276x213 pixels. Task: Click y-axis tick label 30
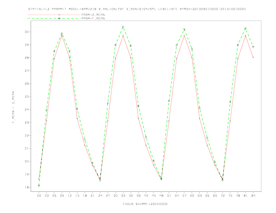[26, 32]
